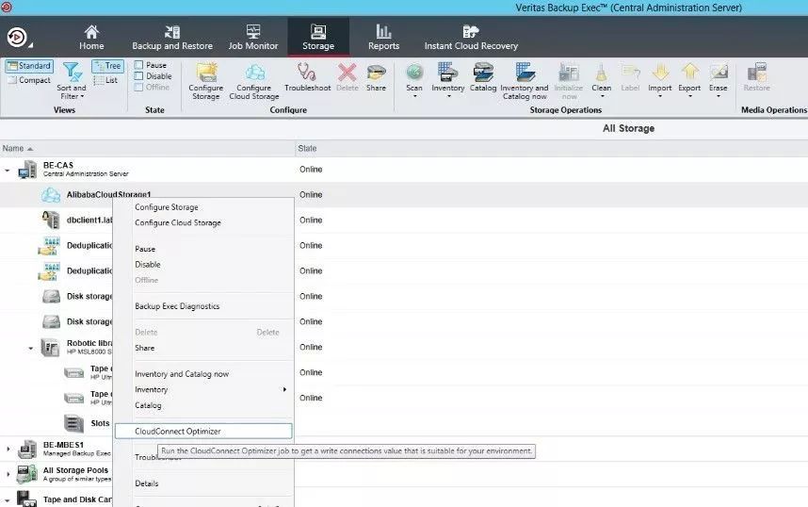Select the Tree view option

point(107,66)
